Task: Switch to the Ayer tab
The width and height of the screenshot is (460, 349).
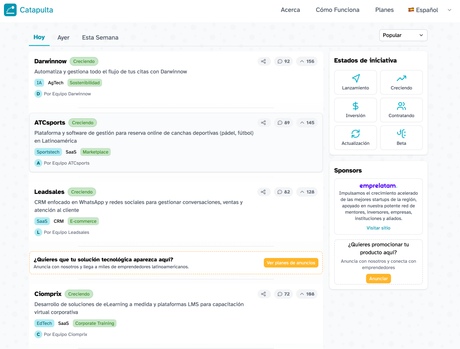Action: click(63, 38)
